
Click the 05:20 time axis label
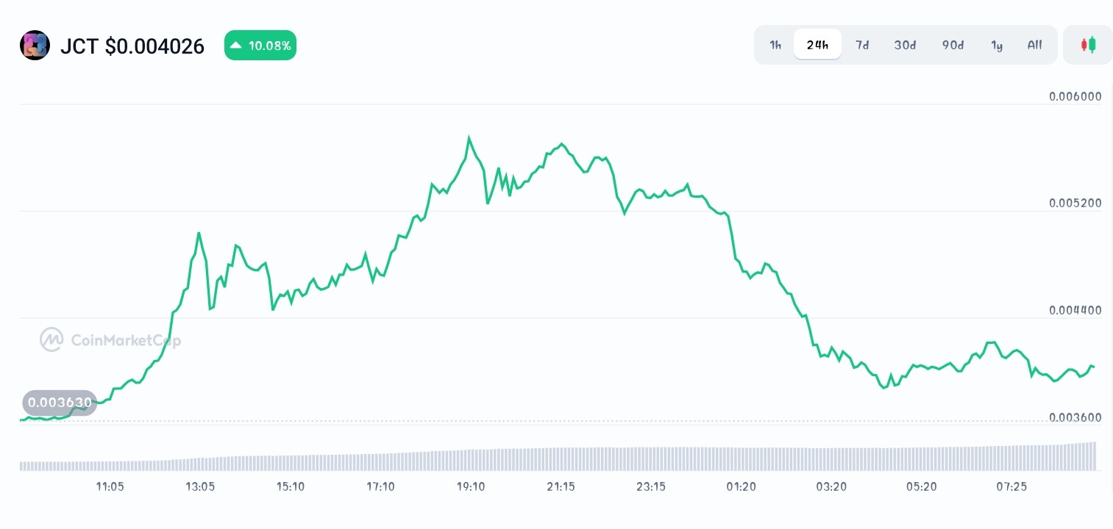click(x=922, y=486)
